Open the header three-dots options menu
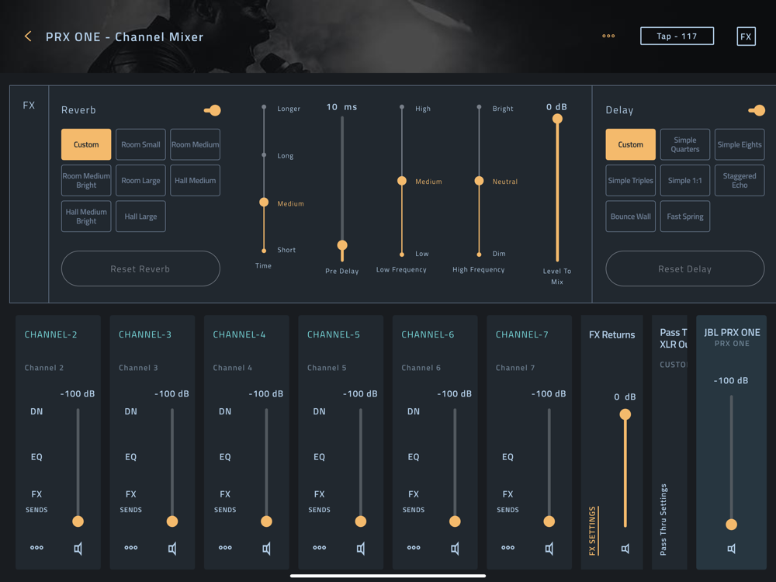Image resolution: width=776 pixels, height=582 pixels. (x=608, y=36)
